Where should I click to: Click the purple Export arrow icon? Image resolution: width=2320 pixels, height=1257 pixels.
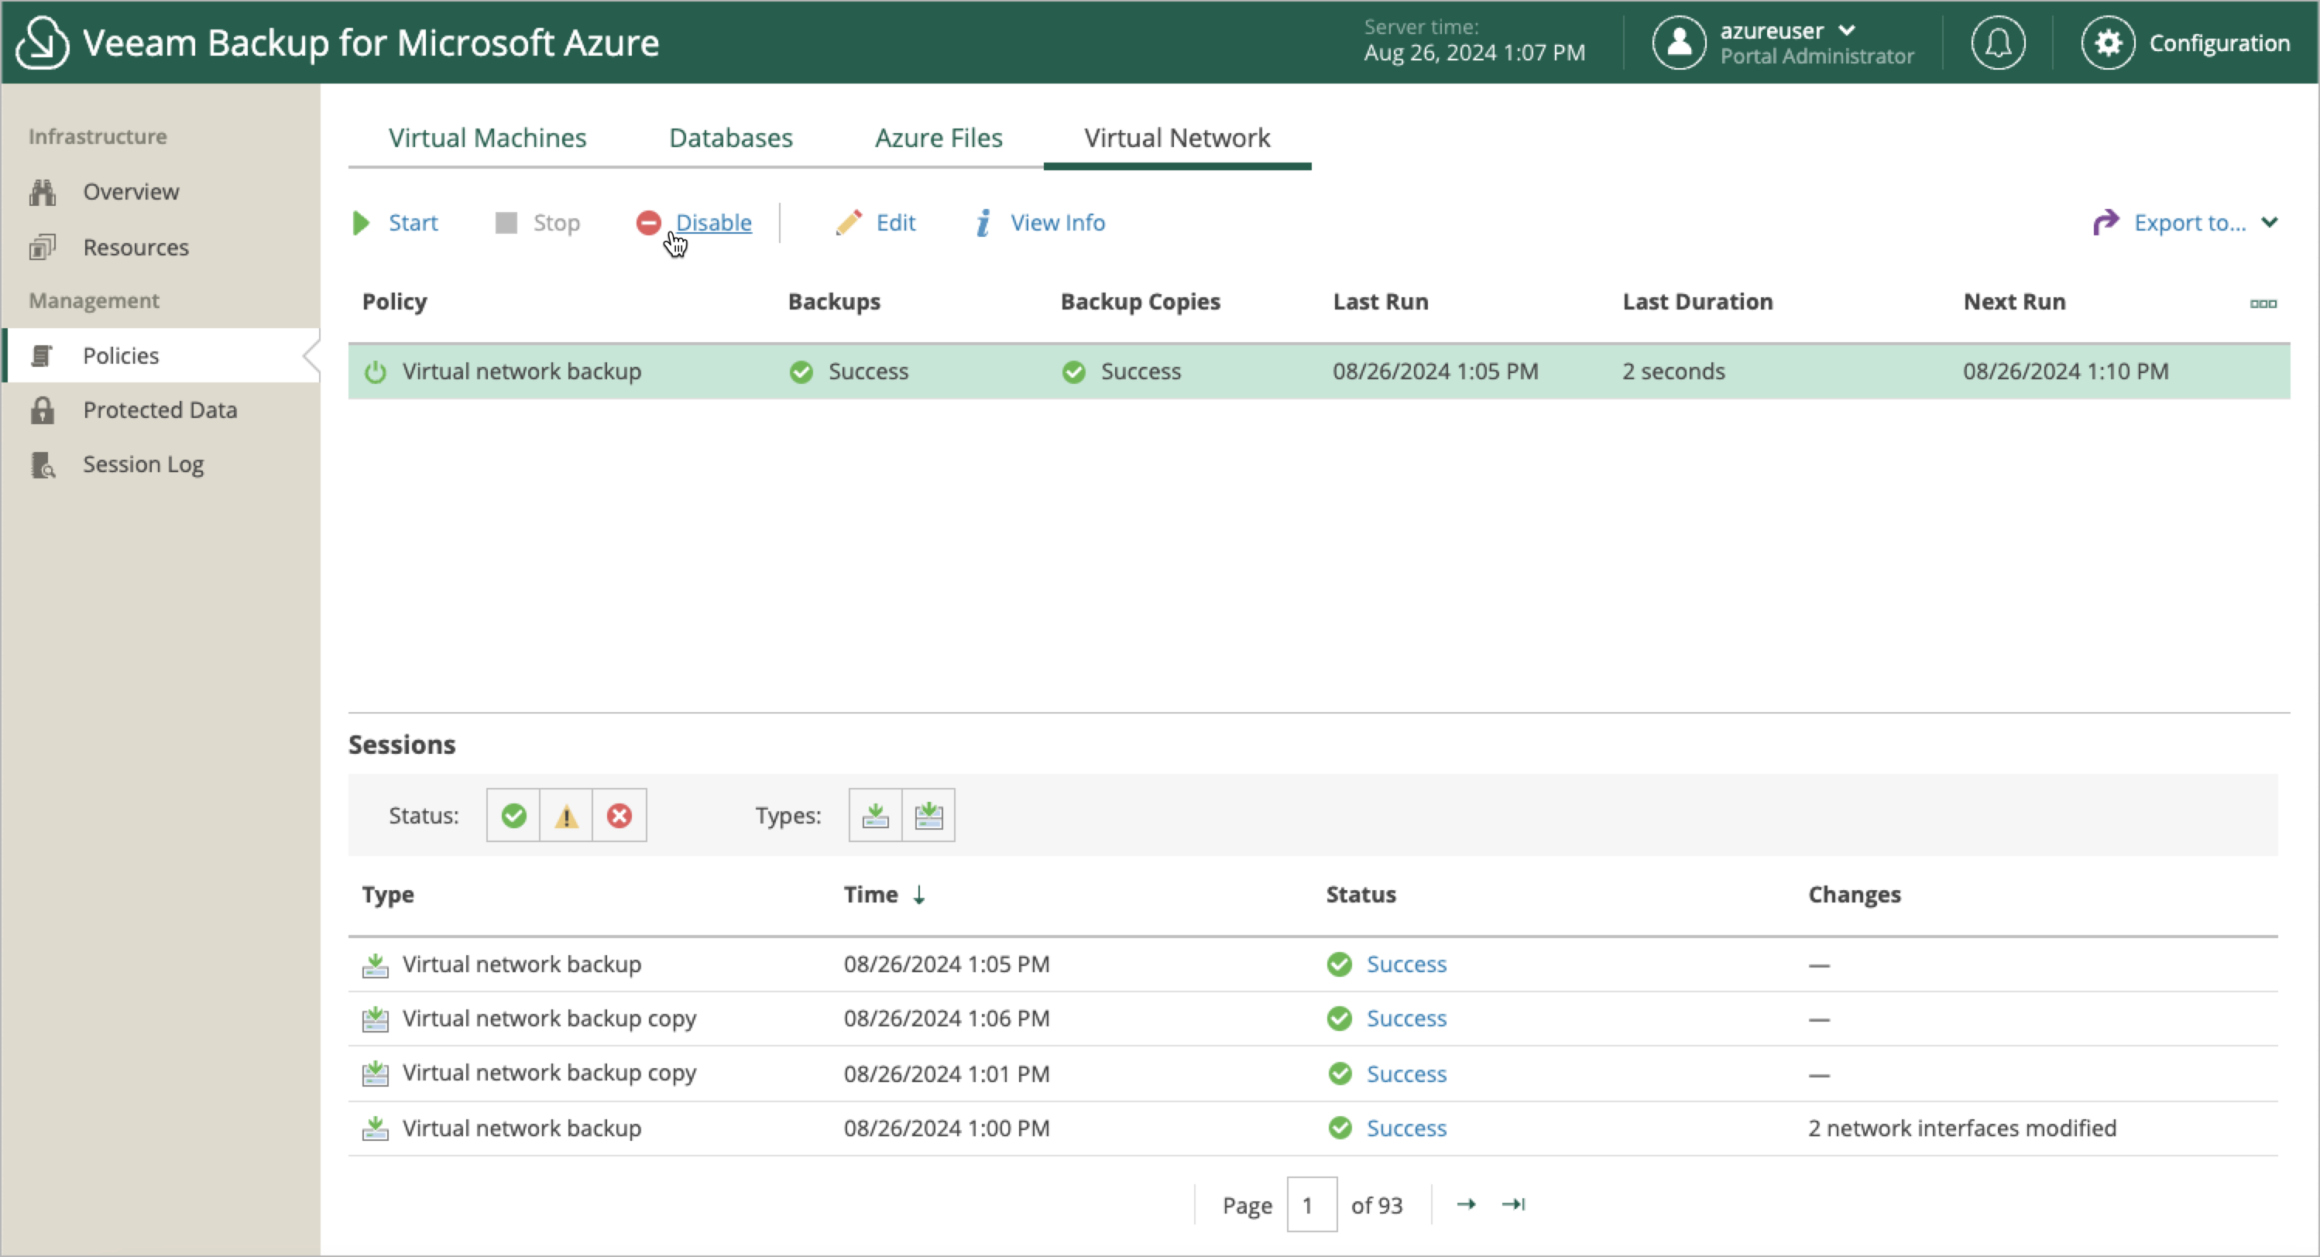click(x=2106, y=221)
